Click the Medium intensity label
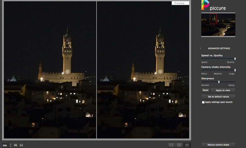 coord(218,74)
